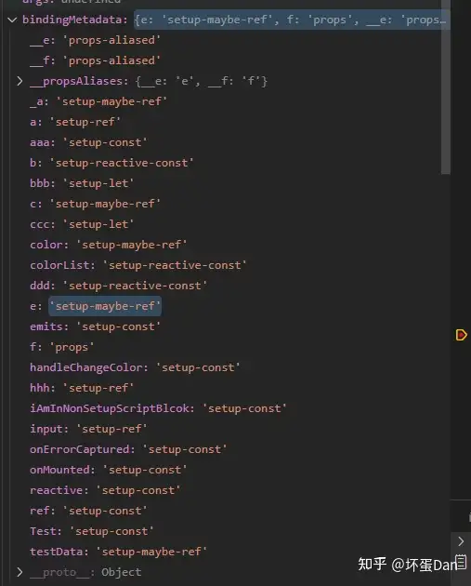471x586 pixels.
Task: Select the testData property row
Action: 118,552
